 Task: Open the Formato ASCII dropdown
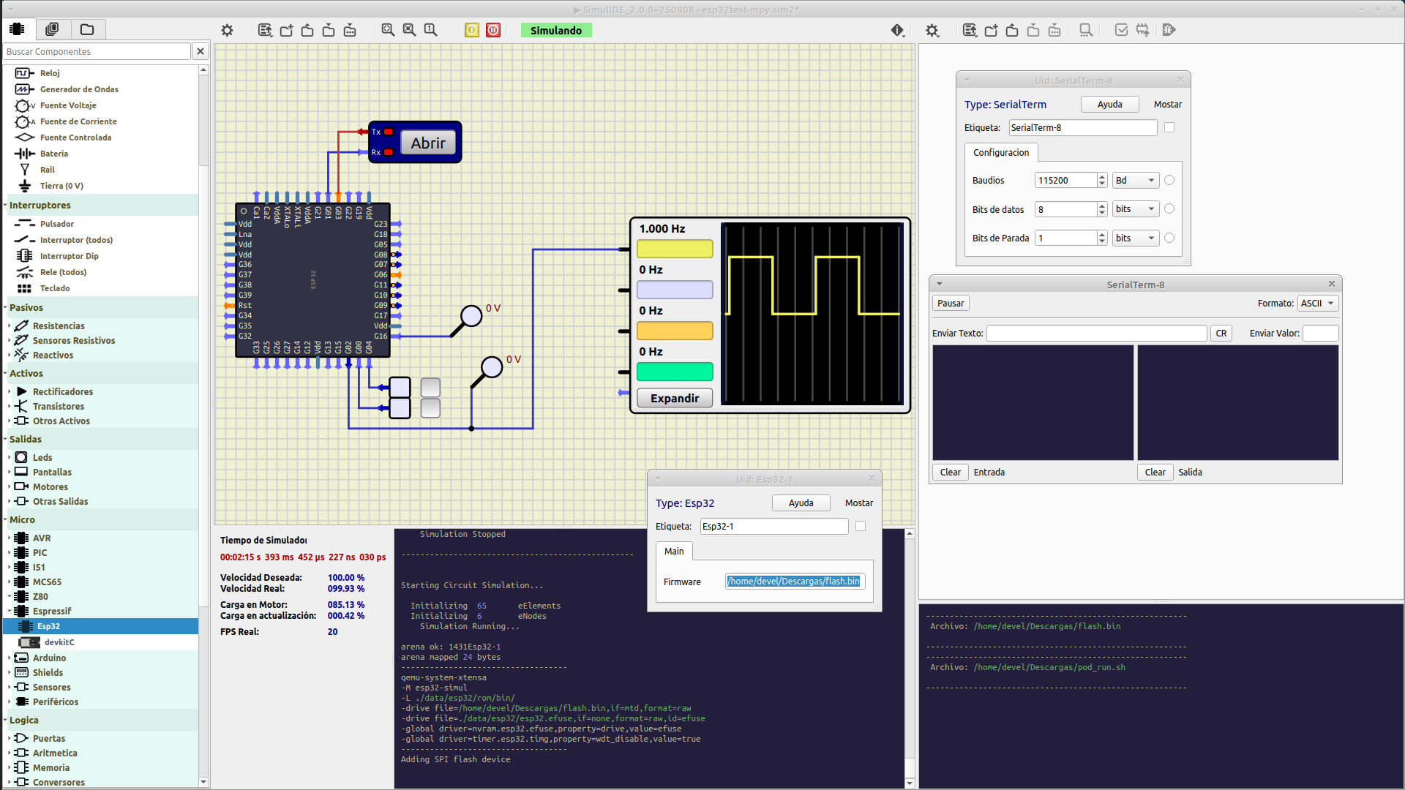1318,303
